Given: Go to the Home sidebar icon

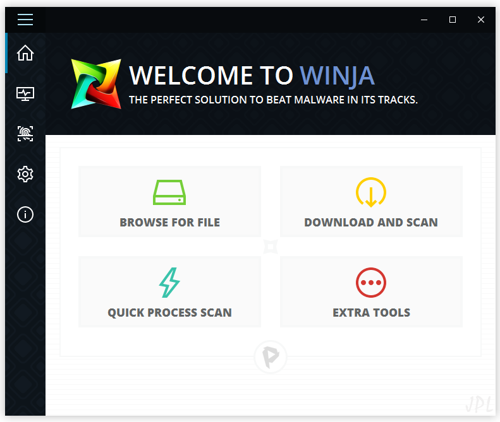Looking at the screenshot, I should (25, 53).
